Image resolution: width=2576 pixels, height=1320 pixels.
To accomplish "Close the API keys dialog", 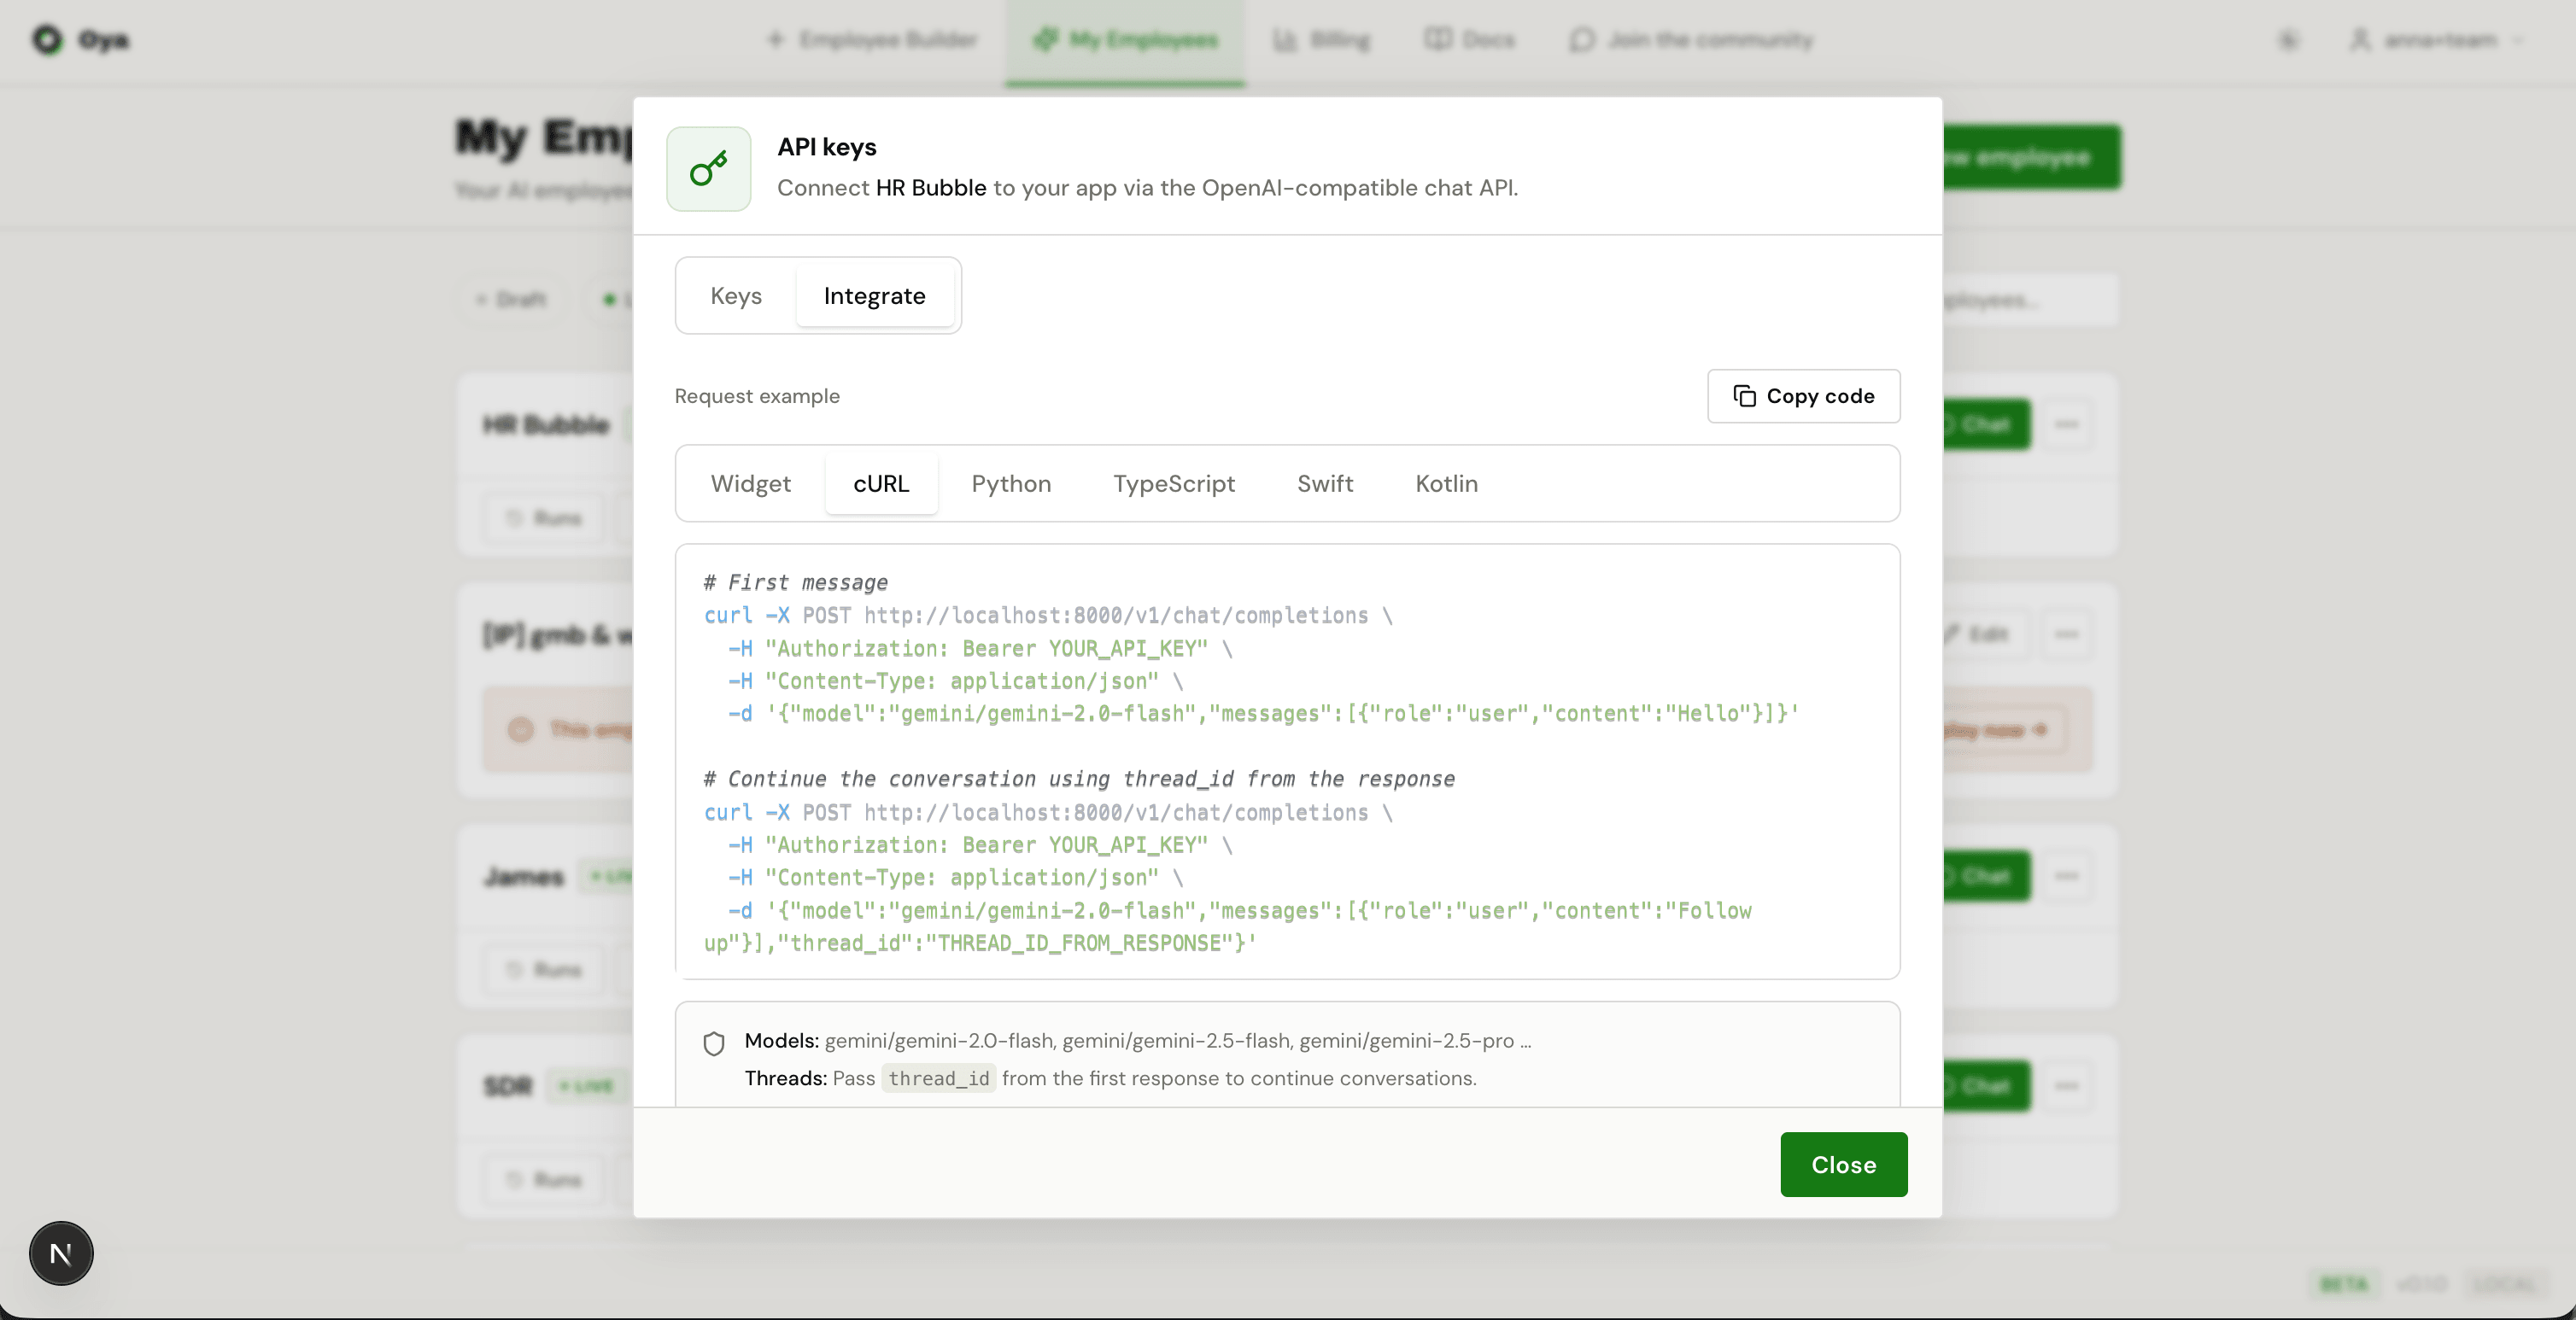I will 1843,1164.
